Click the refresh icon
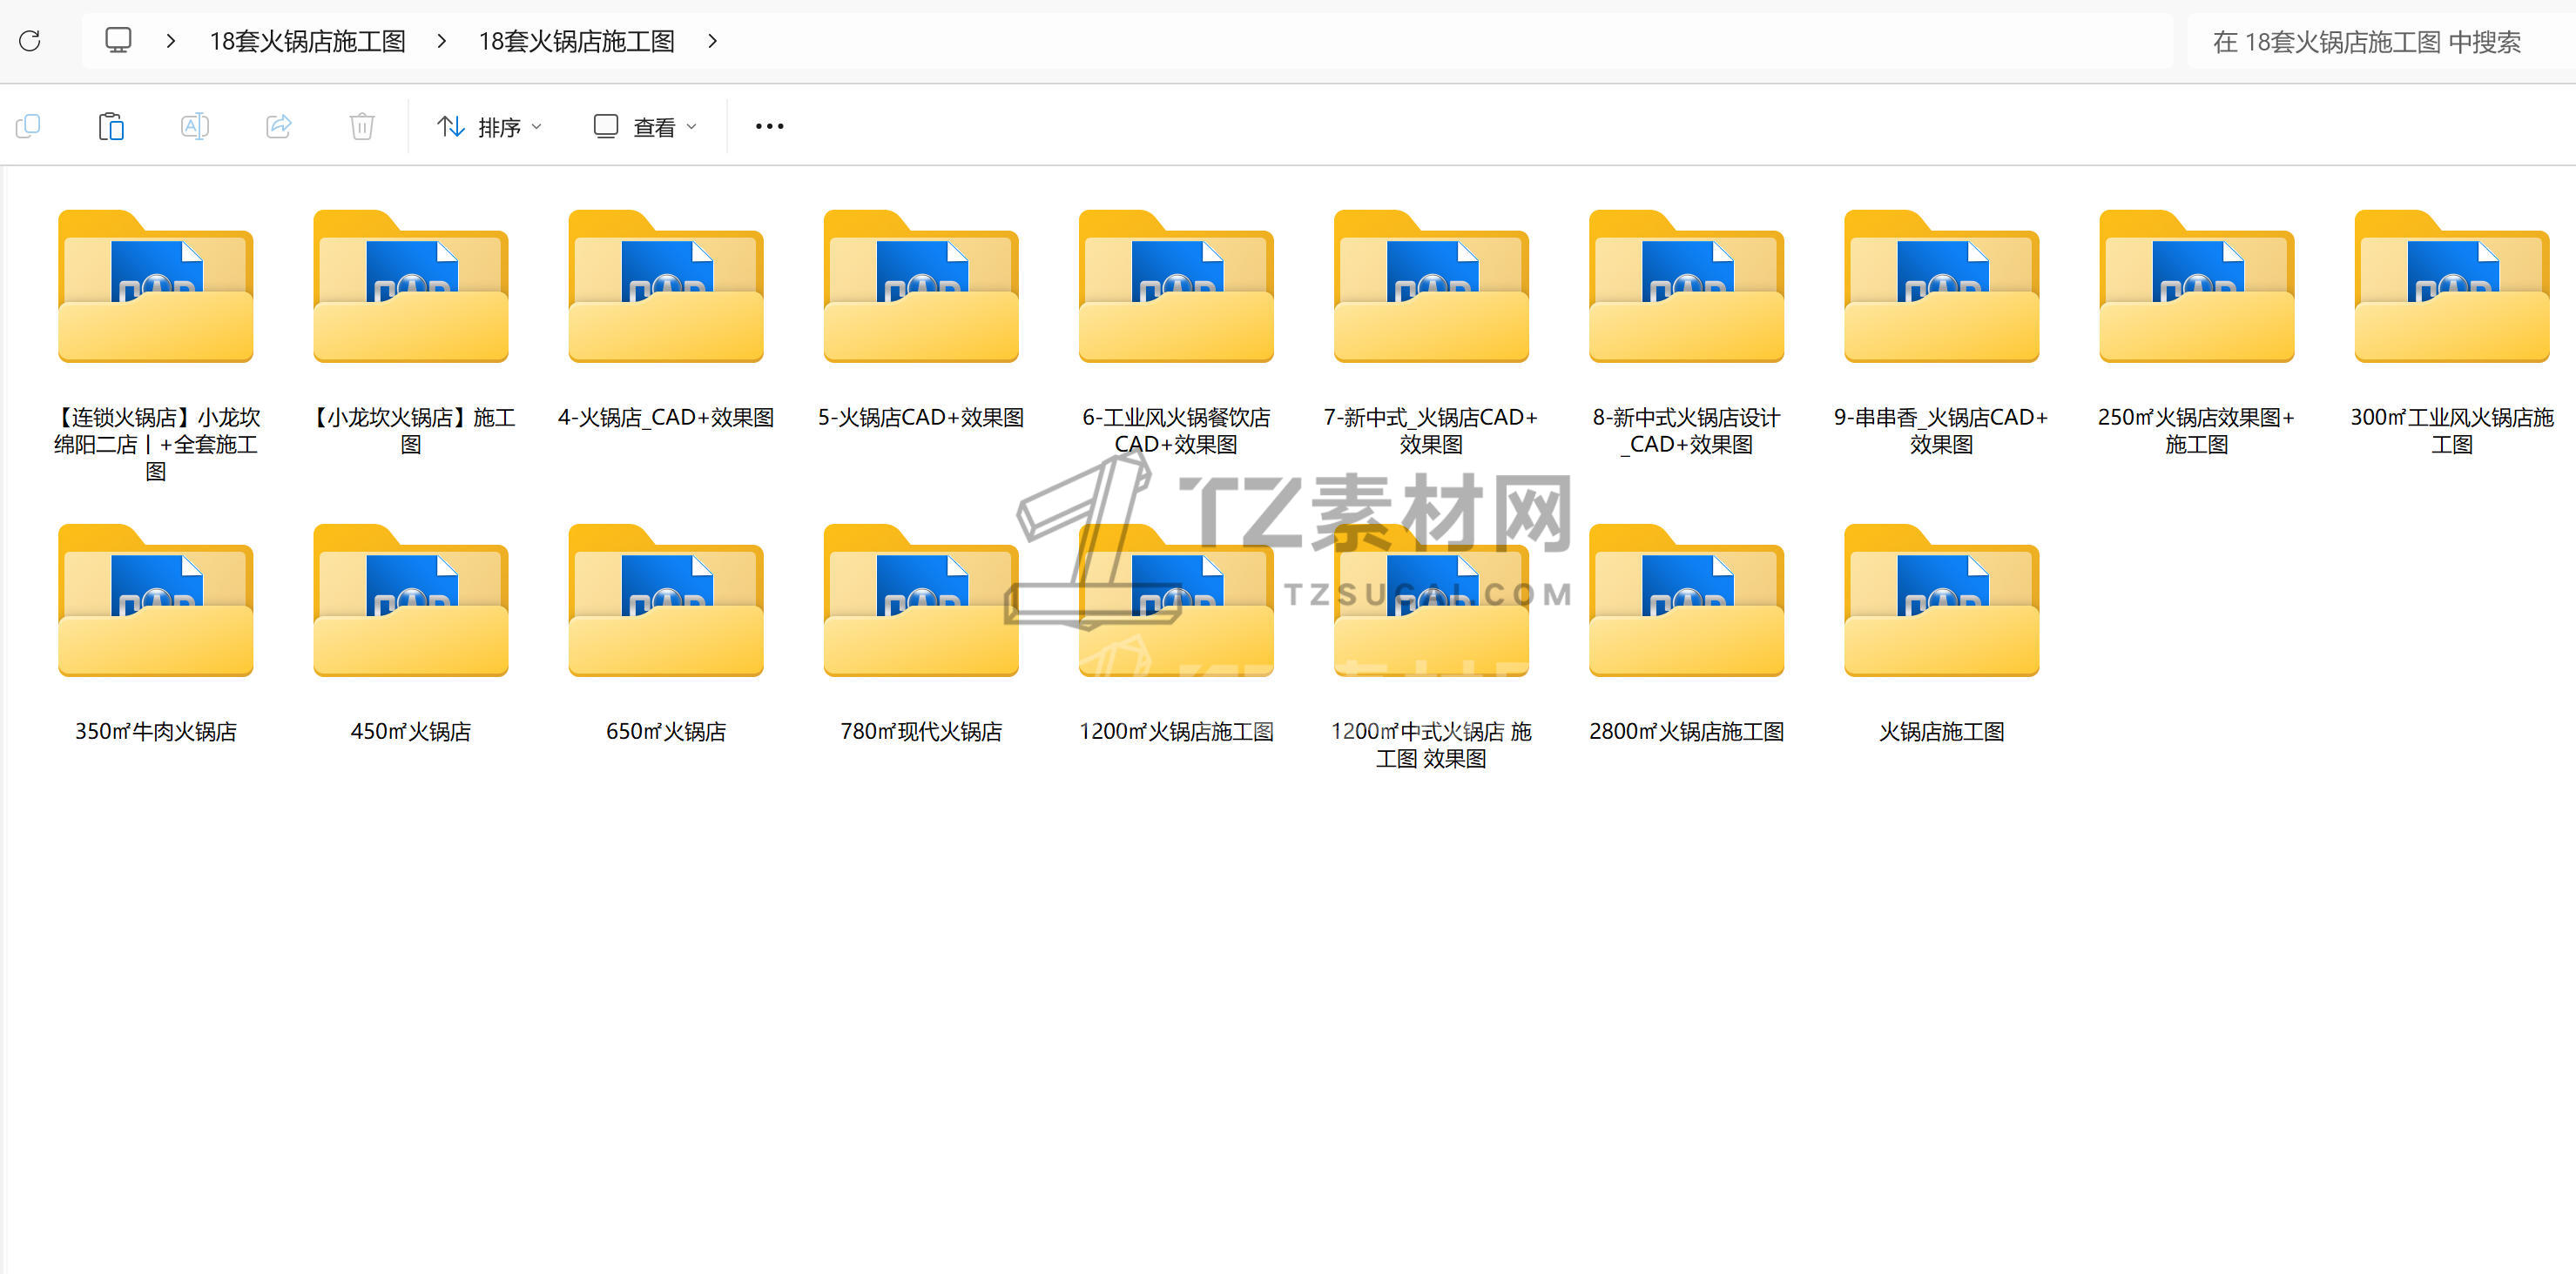Image resolution: width=2576 pixels, height=1274 pixels. pos(30,41)
